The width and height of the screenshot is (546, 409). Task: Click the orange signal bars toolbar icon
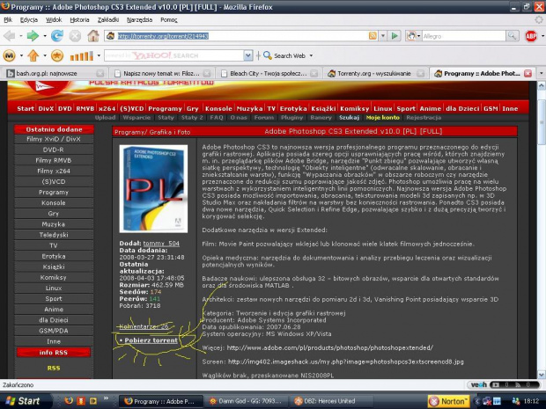pos(82,55)
